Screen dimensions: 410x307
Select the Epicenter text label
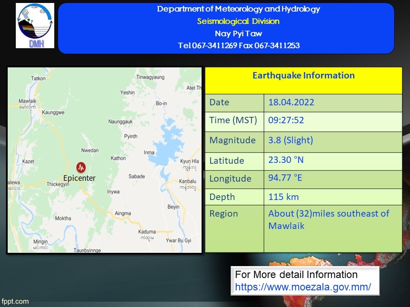click(79, 178)
